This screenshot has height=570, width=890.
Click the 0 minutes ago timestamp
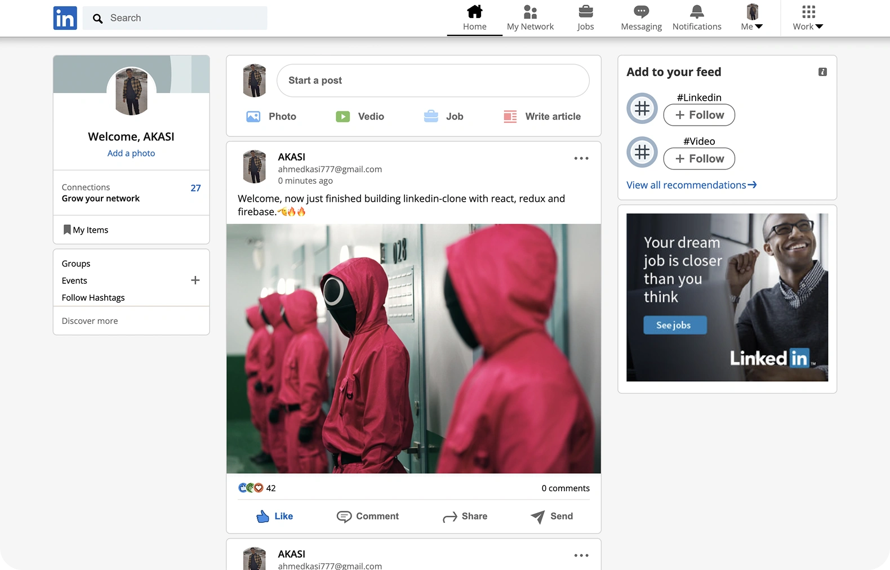coord(305,181)
